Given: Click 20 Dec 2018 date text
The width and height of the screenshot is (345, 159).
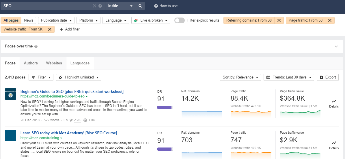Looking at the screenshot, I should click(x=30, y=120).
